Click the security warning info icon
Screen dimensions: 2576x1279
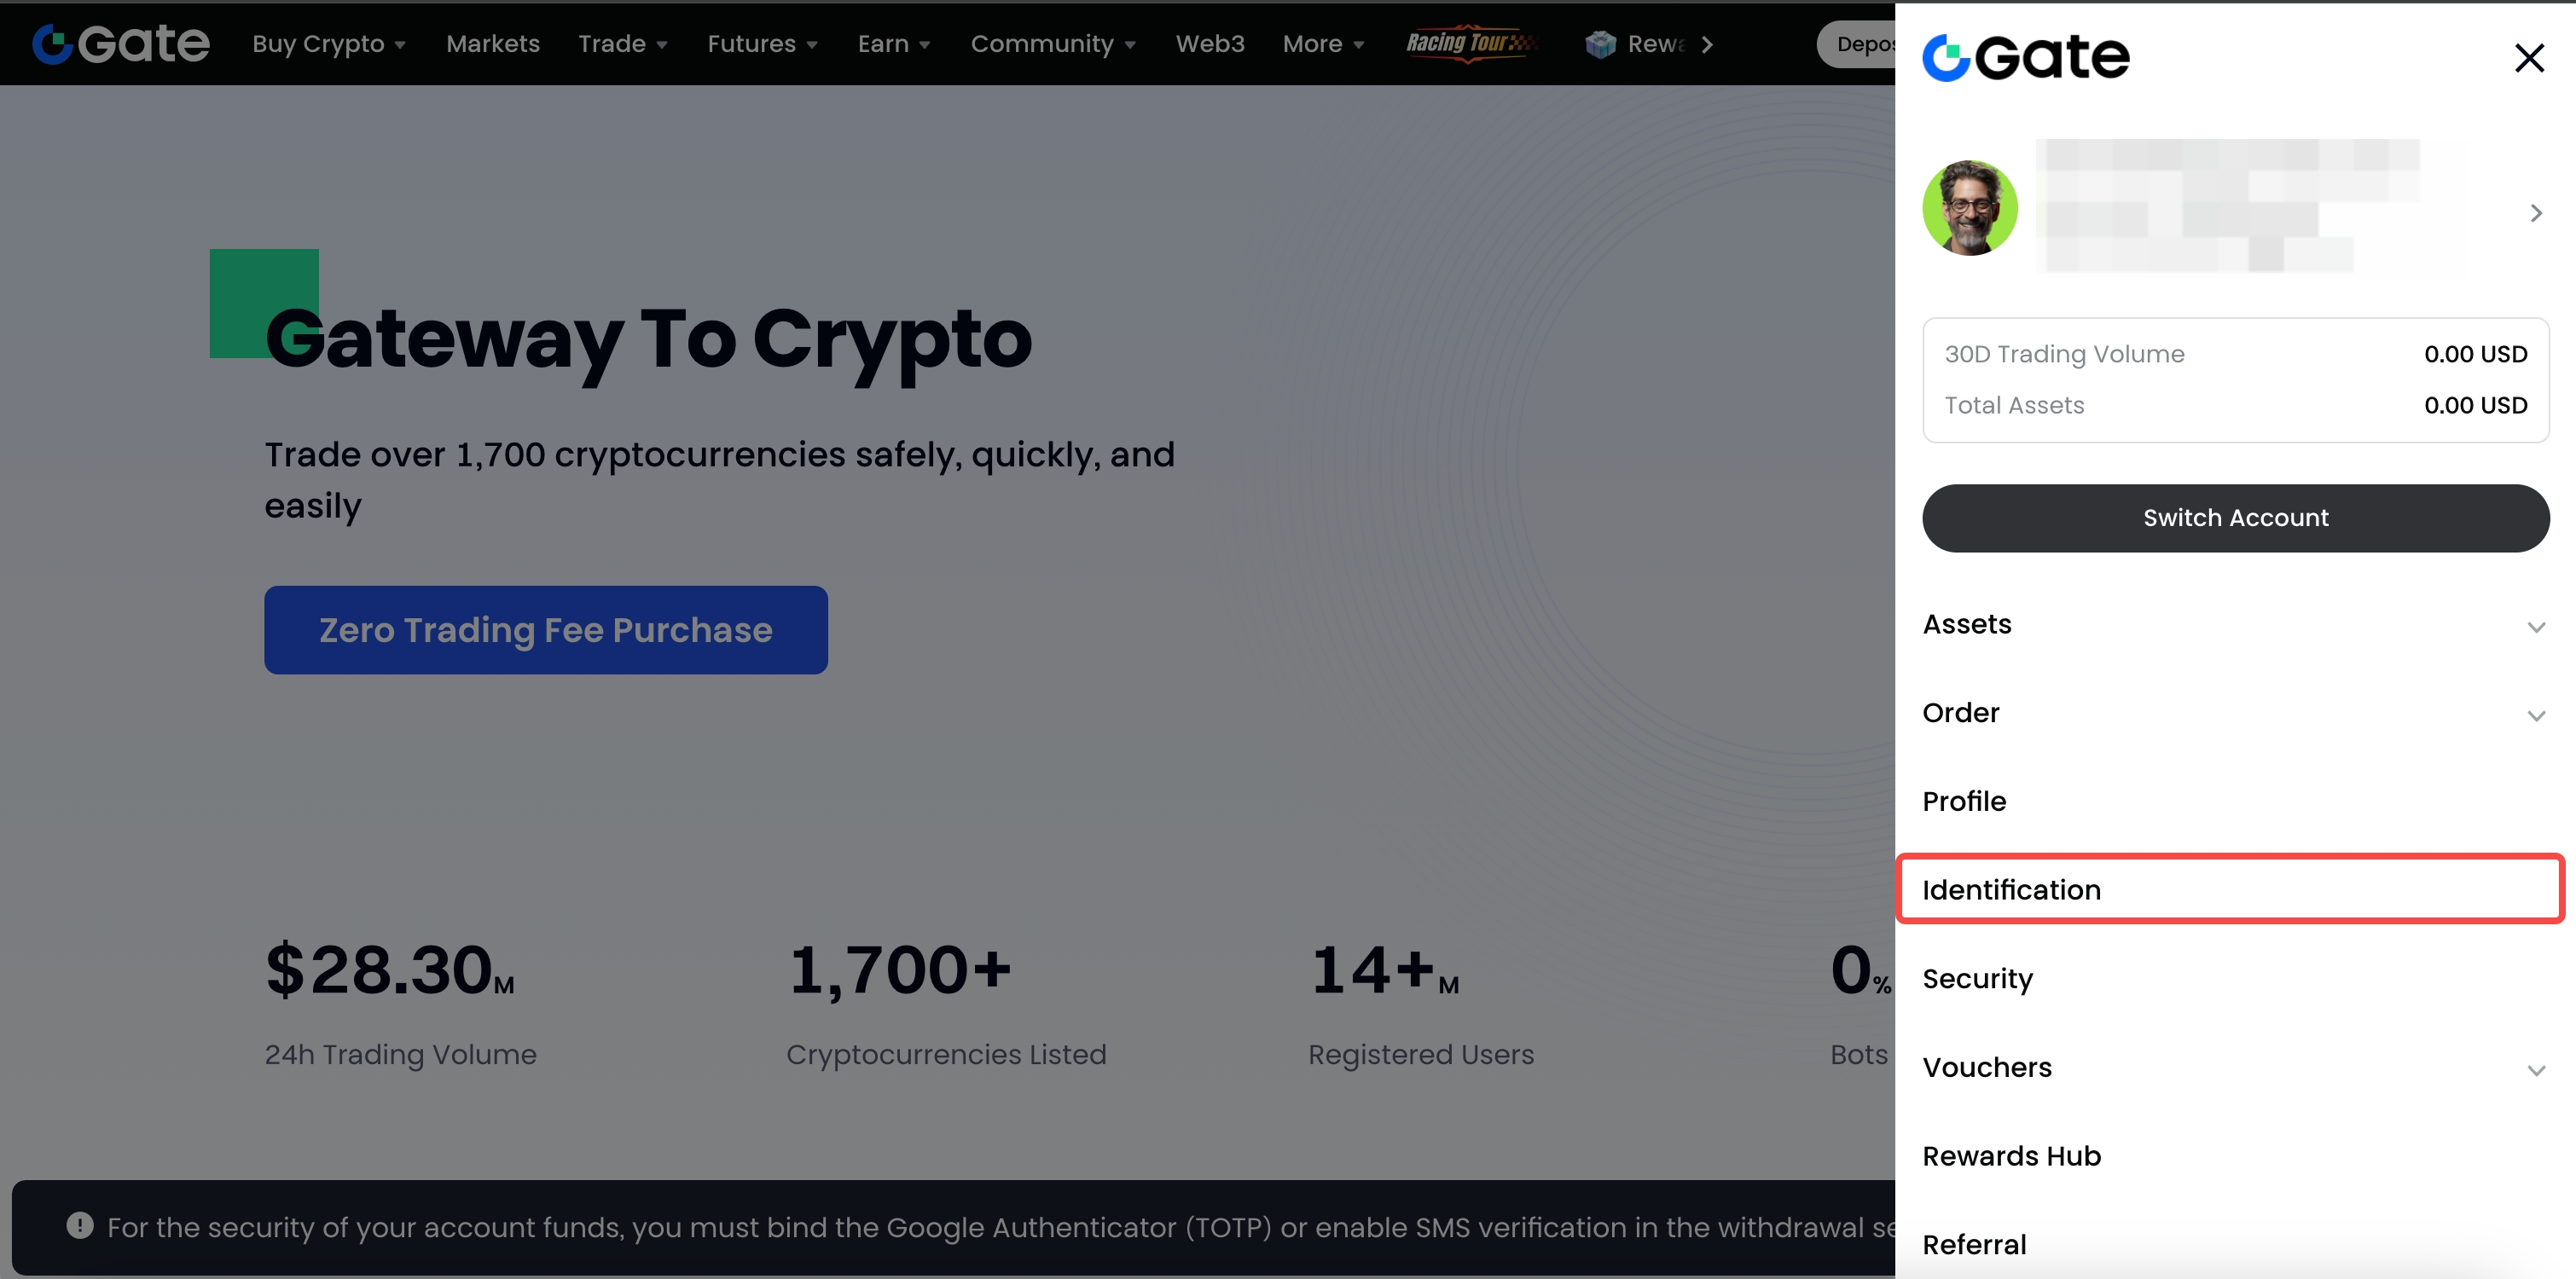[x=80, y=1225]
